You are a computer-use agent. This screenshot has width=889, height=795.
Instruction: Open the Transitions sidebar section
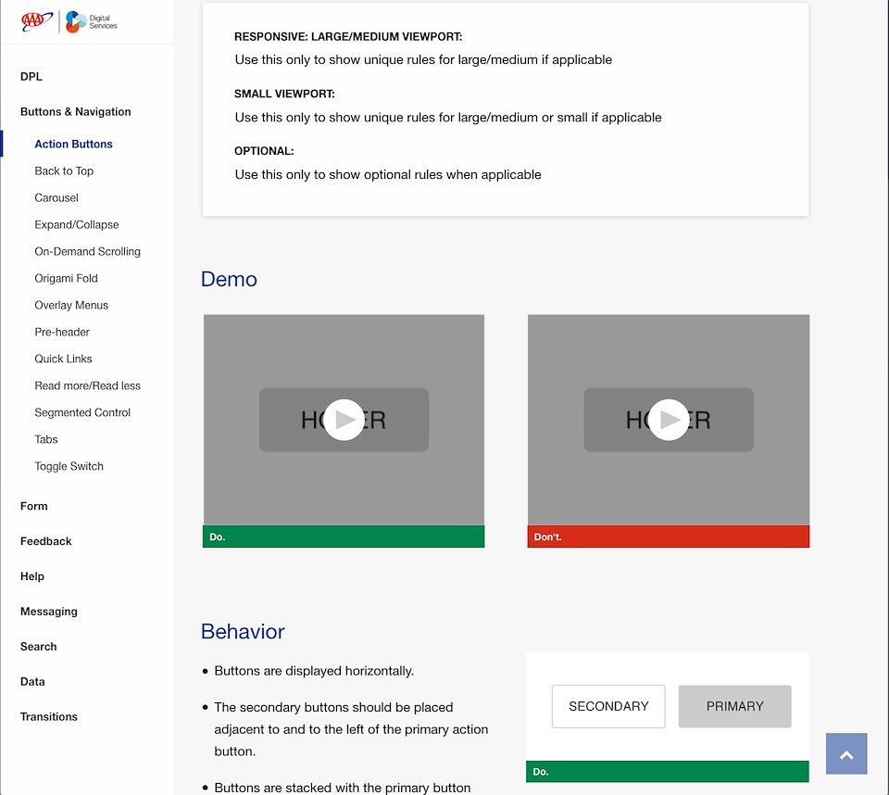49,716
